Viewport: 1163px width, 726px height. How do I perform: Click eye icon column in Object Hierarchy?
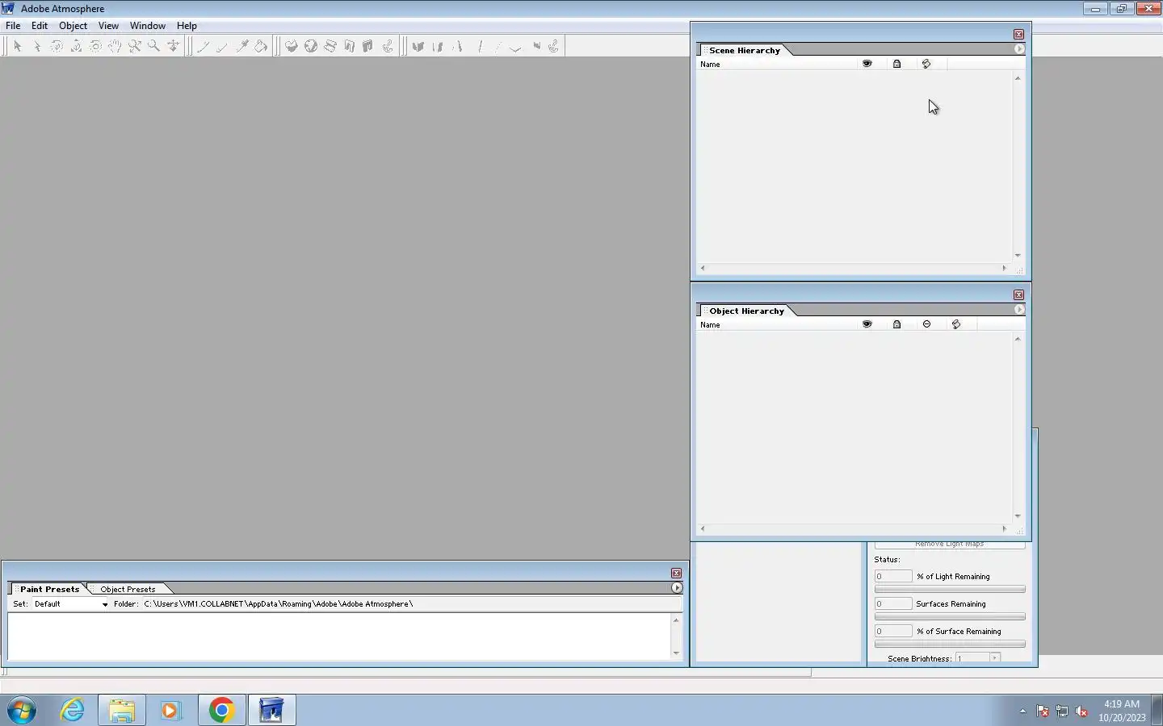[x=867, y=324]
